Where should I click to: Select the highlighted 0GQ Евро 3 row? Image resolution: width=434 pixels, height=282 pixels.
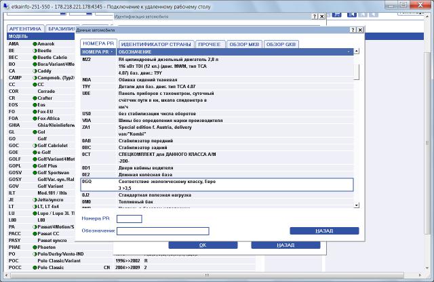click(x=217, y=185)
